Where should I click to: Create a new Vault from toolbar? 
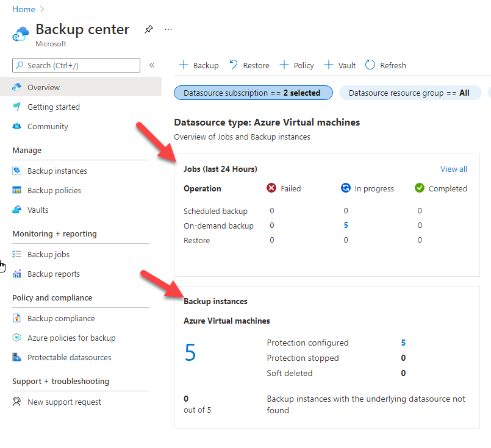[x=340, y=65]
